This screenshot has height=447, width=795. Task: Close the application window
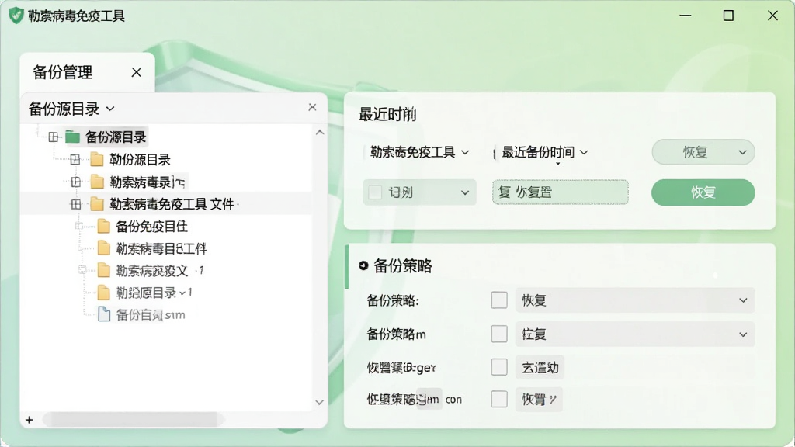point(772,16)
